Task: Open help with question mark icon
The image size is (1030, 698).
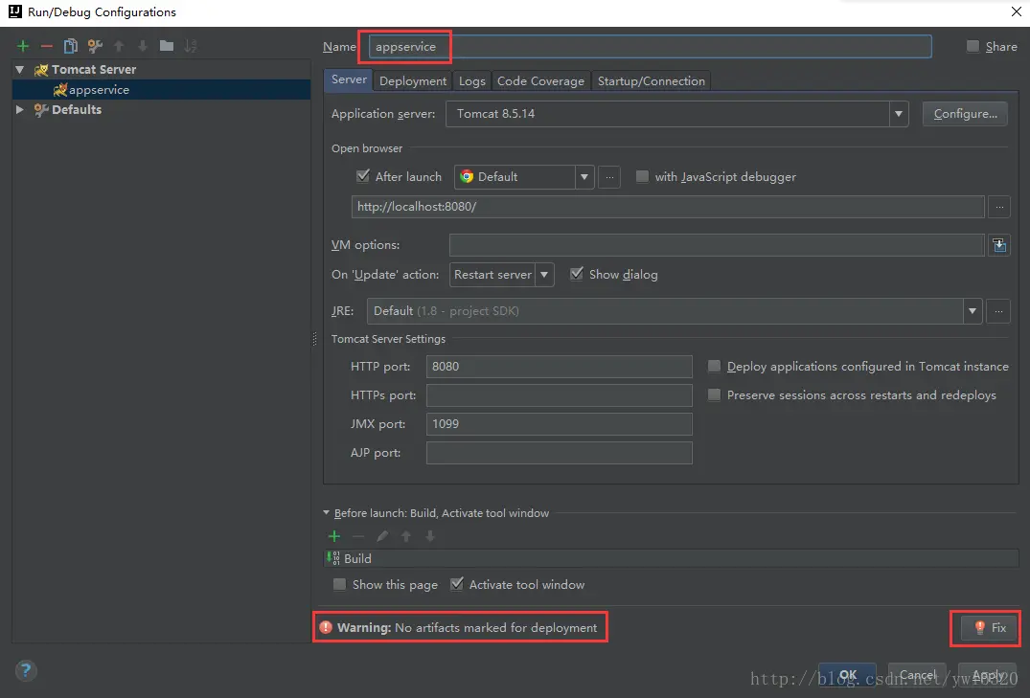Action: 26,670
